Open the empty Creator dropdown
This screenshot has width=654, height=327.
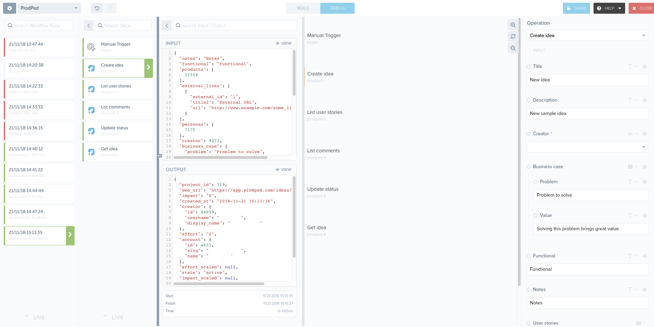587,147
